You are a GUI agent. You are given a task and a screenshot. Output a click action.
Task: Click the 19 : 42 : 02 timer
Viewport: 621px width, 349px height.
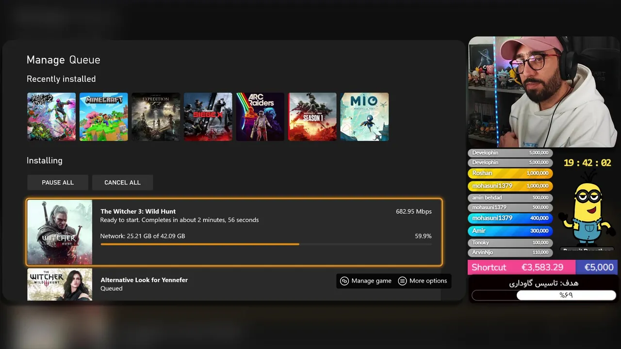(587, 163)
